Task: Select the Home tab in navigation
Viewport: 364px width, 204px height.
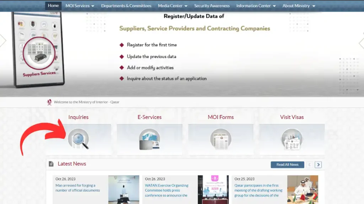Action: click(x=53, y=6)
